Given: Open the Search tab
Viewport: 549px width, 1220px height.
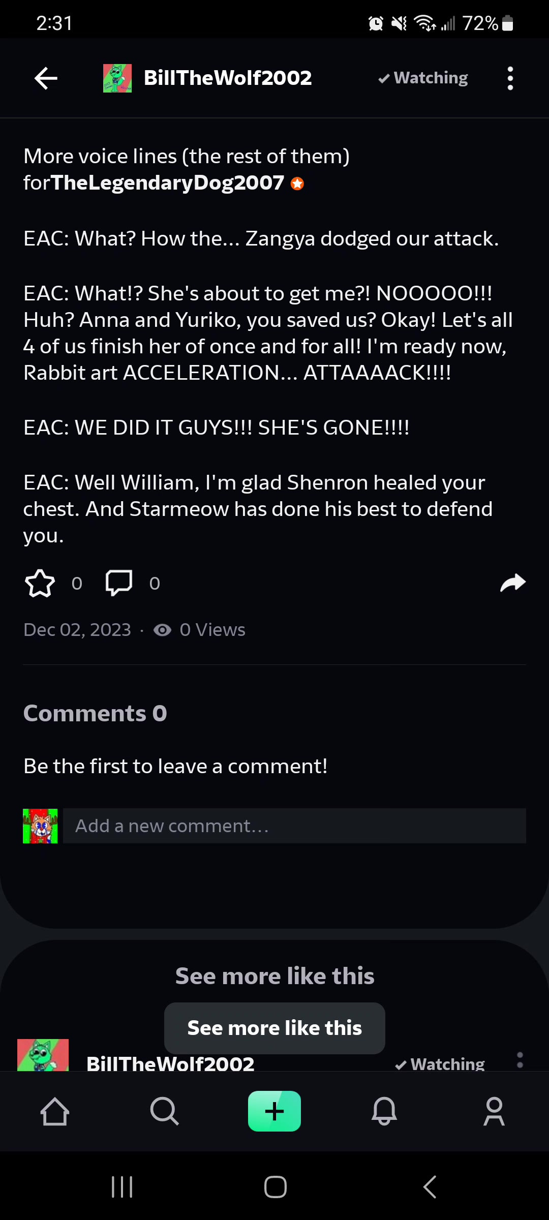Looking at the screenshot, I should point(165,1111).
